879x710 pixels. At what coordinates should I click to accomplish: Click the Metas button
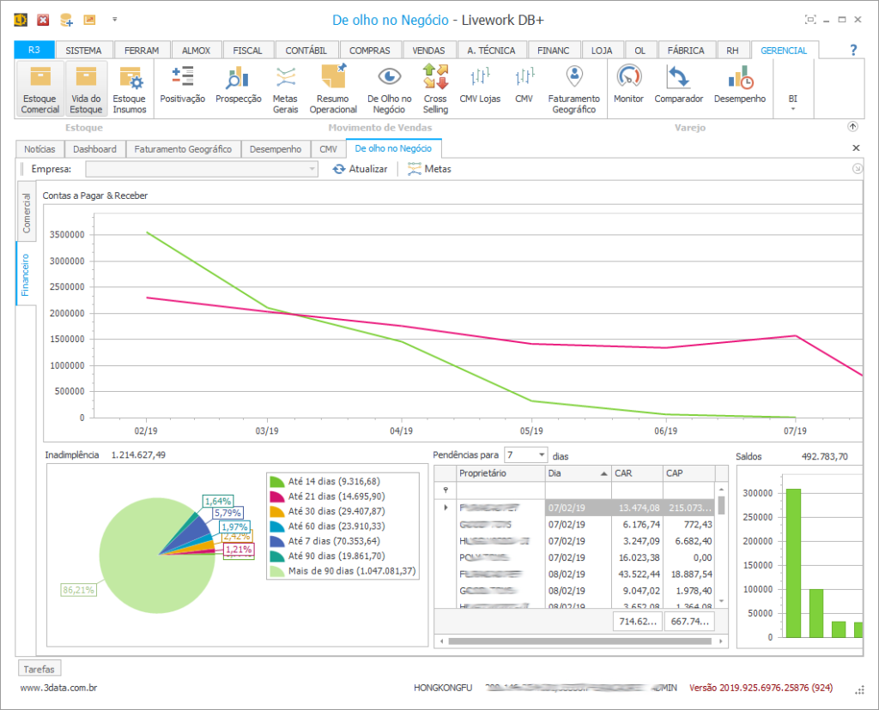click(429, 169)
